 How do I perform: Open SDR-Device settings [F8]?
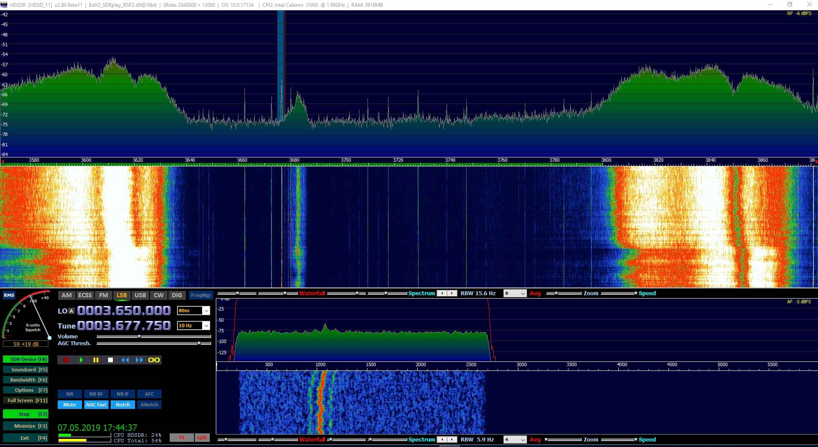pyautogui.click(x=25, y=359)
